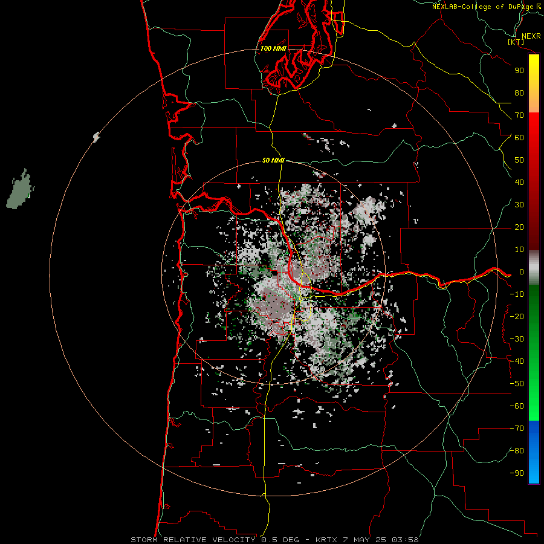
Task: Select the -20 scale label
Action: [517, 317]
